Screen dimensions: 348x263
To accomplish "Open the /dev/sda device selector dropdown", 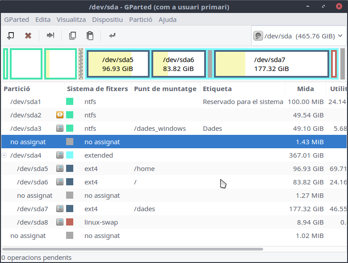I will point(298,36).
